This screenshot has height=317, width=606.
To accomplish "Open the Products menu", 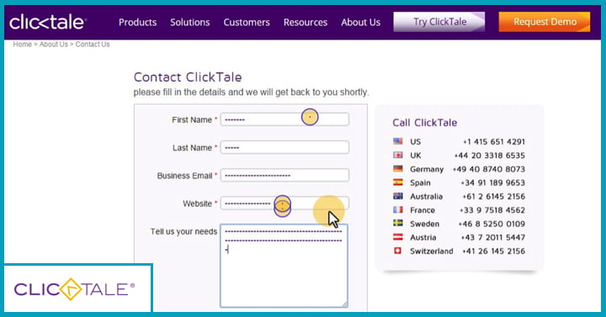I will pos(137,23).
